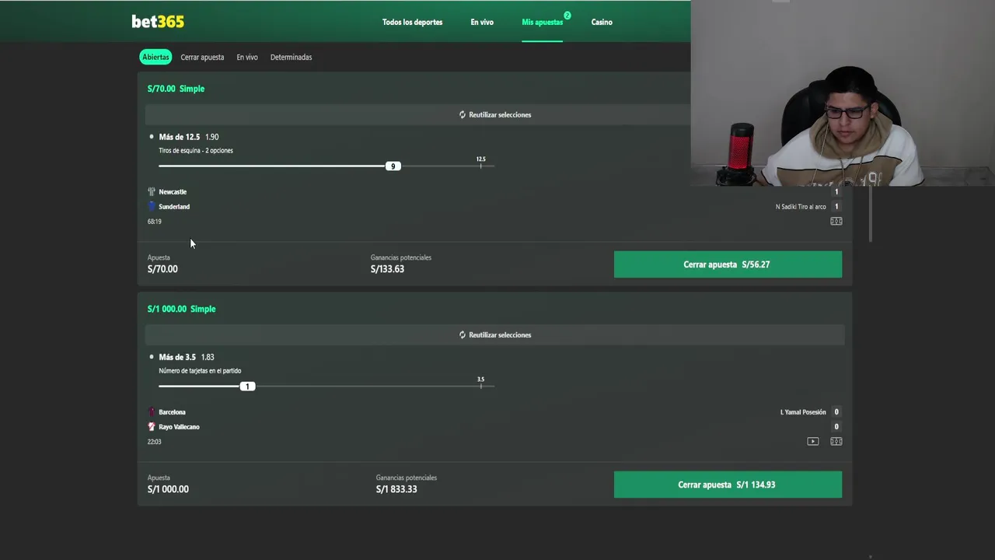
Task: Click the Newcastle team name
Action: coord(173,191)
